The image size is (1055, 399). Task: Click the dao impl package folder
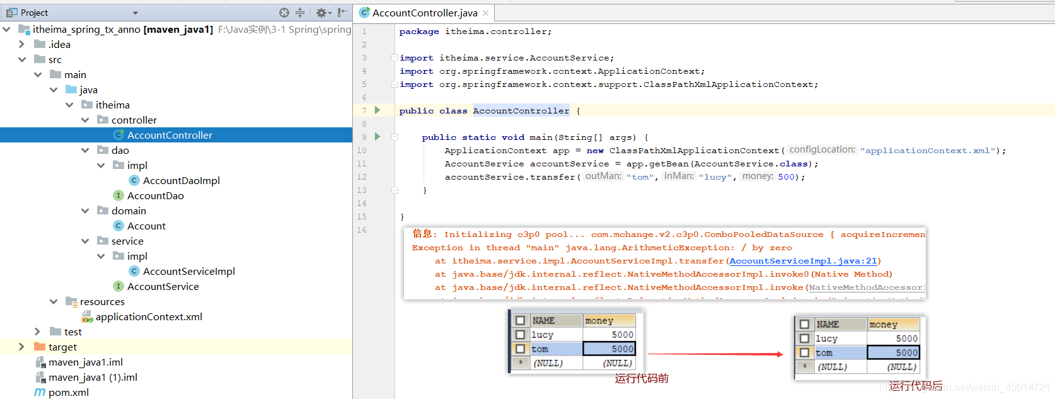coord(118,165)
